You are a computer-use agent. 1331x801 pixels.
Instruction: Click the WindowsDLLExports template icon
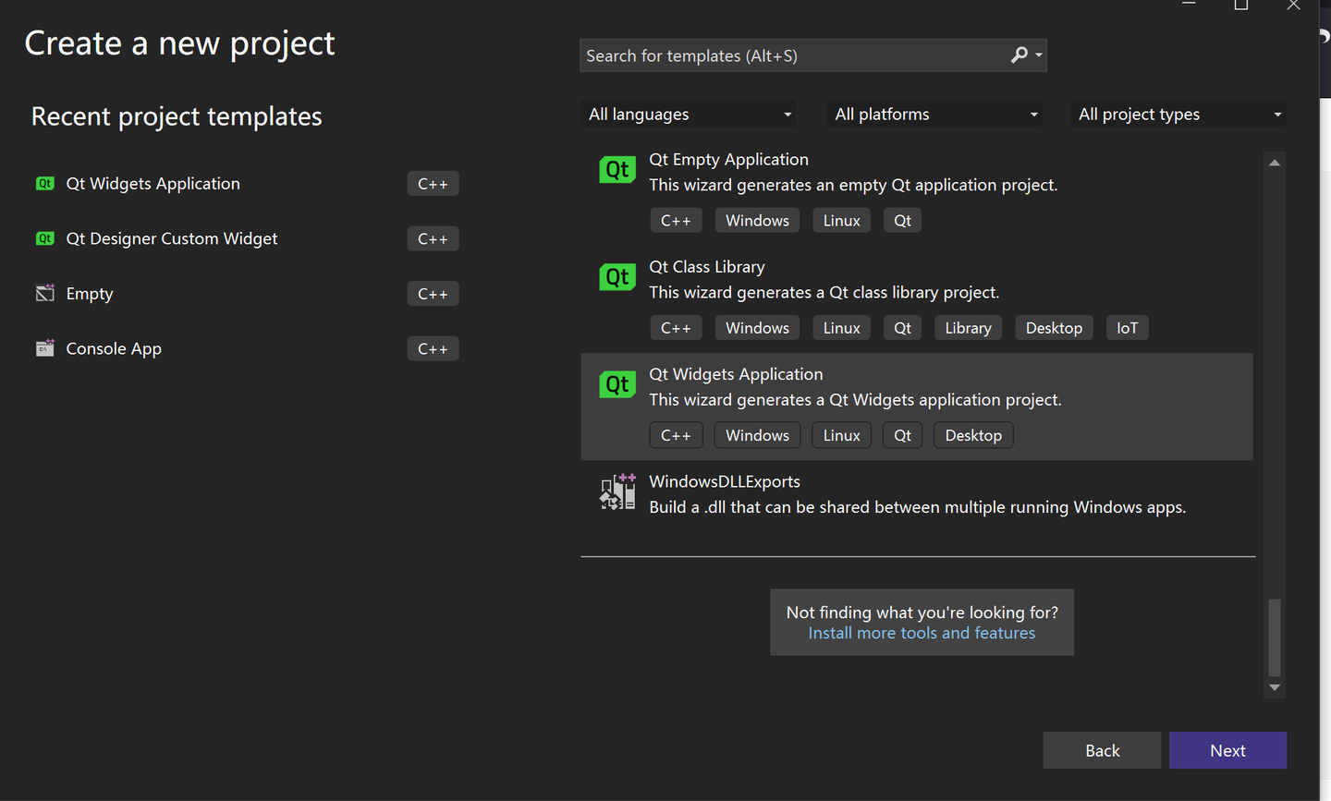coord(617,492)
